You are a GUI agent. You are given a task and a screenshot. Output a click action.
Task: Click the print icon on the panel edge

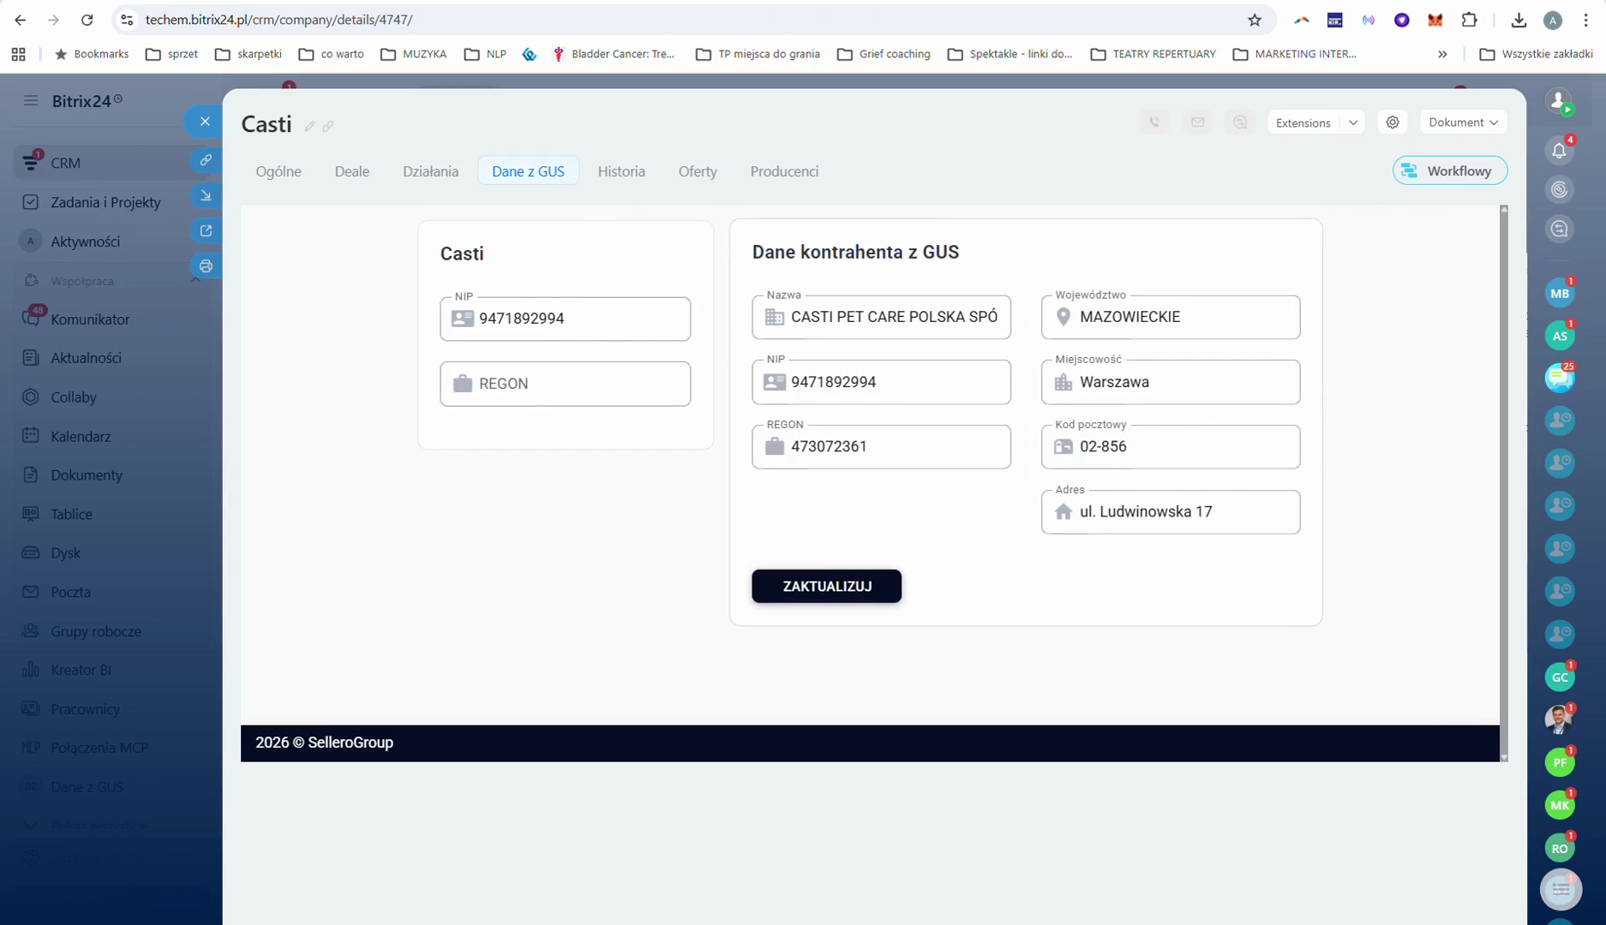[206, 266]
